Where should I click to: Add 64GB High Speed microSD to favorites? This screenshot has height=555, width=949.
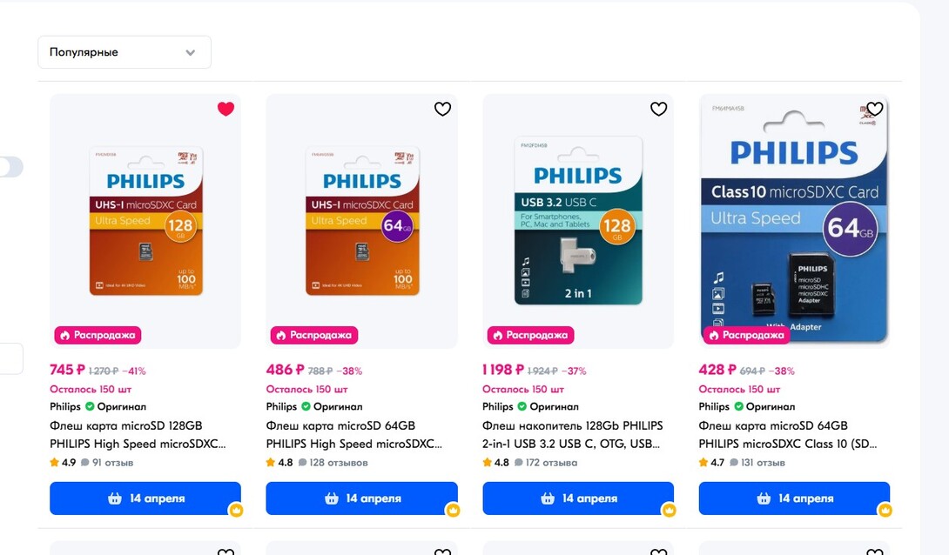(442, 109)
